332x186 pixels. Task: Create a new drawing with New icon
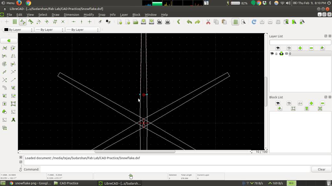point(120,22)
